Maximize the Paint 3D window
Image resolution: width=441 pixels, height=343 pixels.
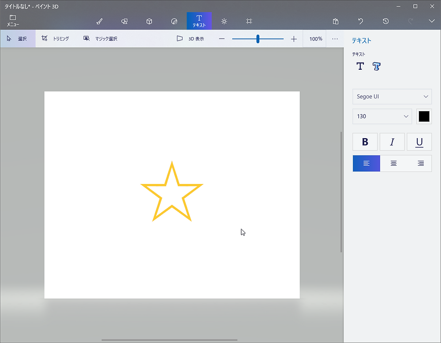(x=415, y=6)
